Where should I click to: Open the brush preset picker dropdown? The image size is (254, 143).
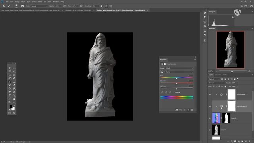(x=19, y=6)
